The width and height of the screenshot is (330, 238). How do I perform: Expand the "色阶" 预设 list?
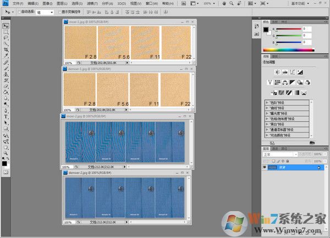pos(267,102)
